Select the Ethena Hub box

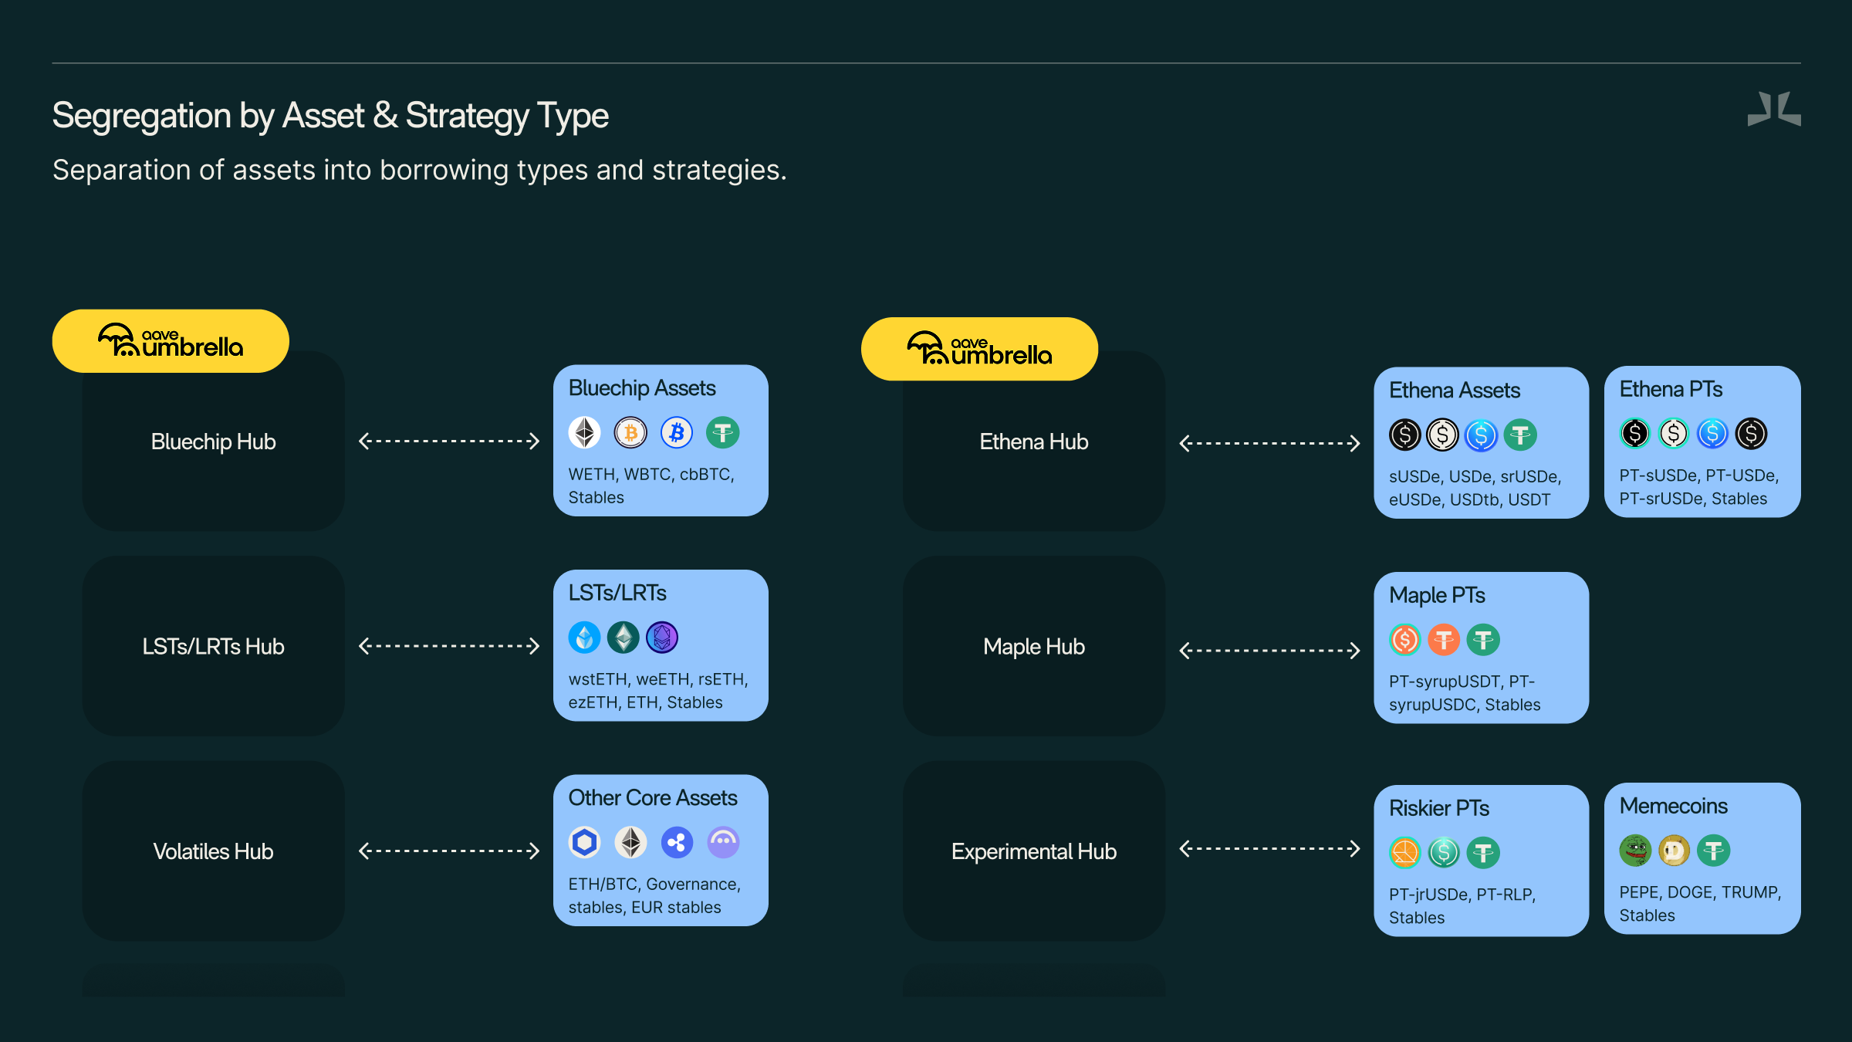(1034, 441)
